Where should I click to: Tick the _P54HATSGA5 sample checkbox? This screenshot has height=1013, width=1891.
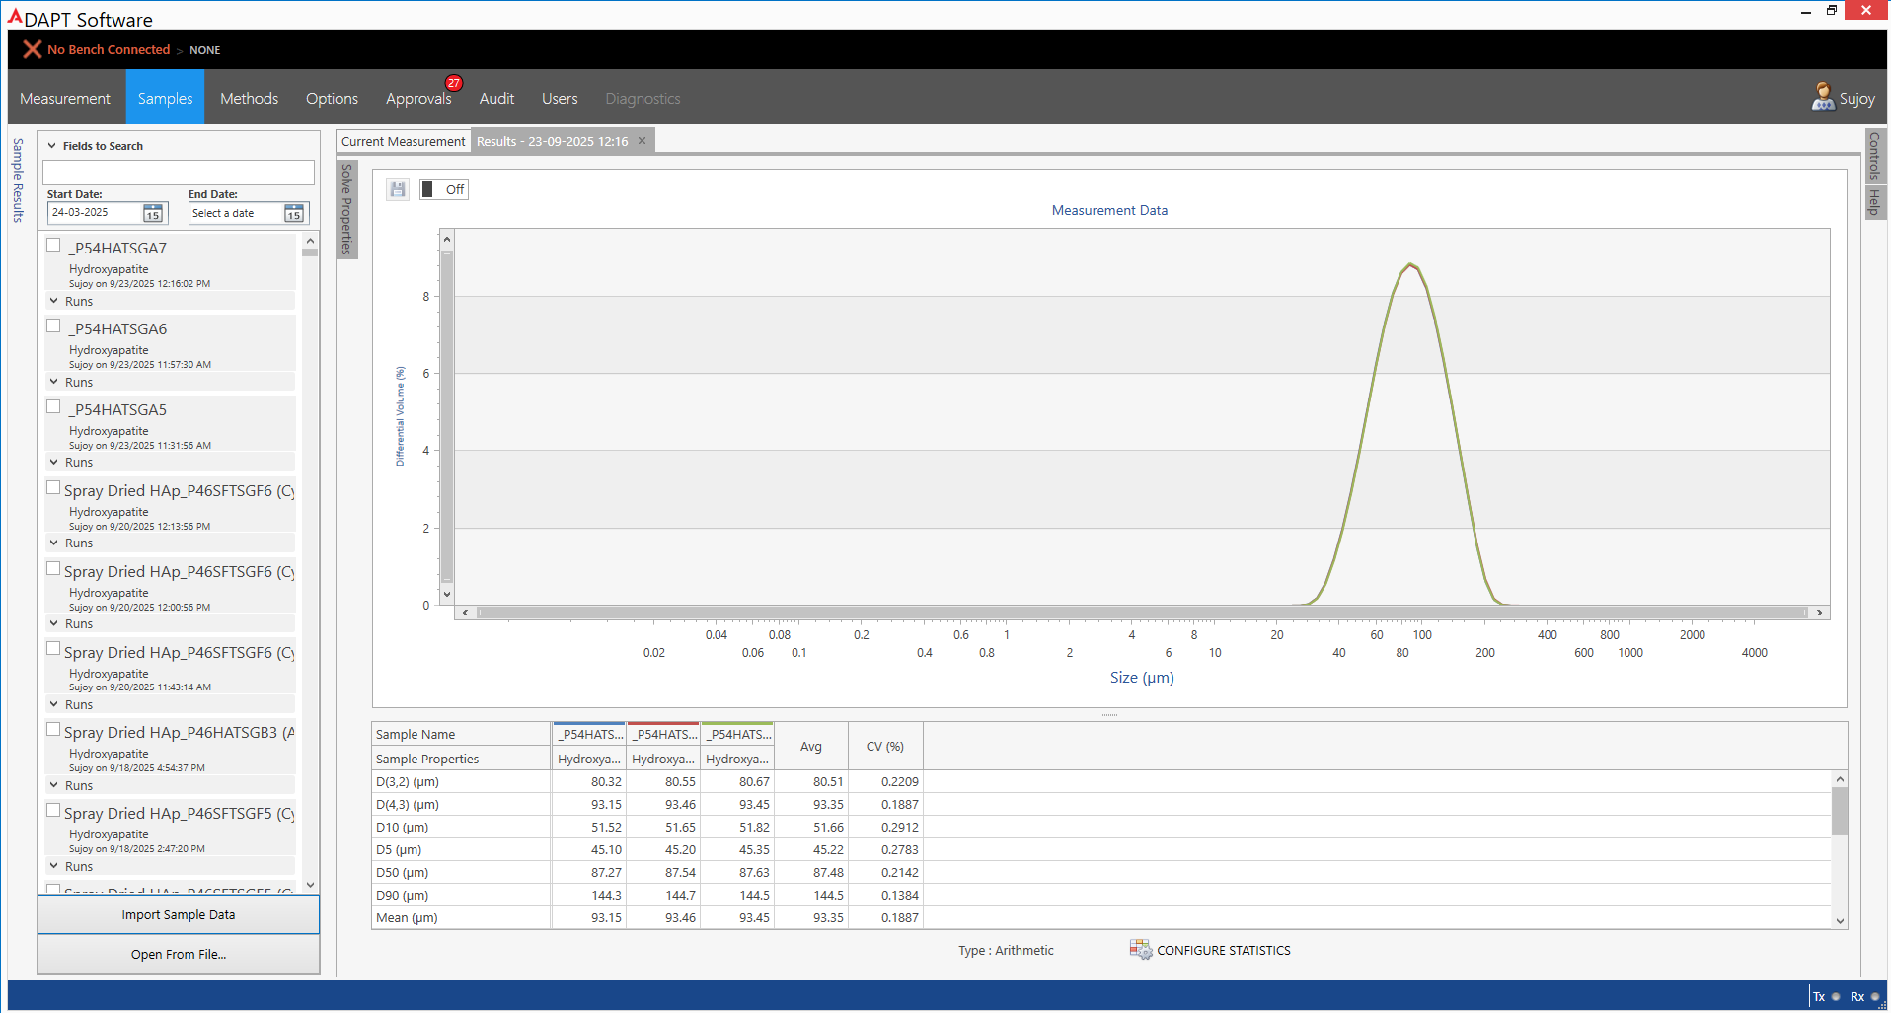(53, 407)
